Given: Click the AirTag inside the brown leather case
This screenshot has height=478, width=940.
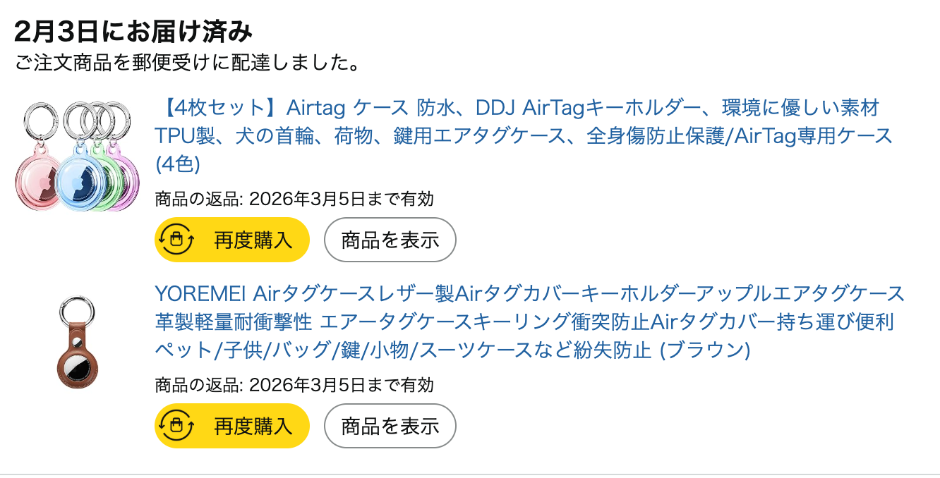Looking at the screenshot, I should pos(77,368).
